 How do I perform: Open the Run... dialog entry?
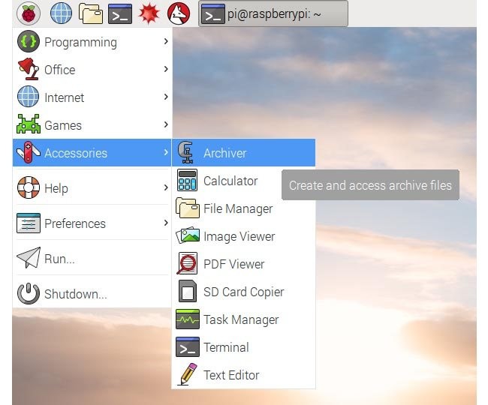(92, 258)
